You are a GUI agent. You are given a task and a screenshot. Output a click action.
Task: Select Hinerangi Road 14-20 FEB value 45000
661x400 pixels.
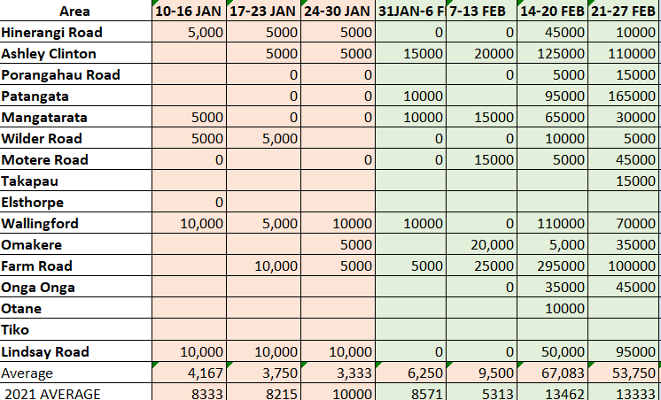(x=553, y=32)
